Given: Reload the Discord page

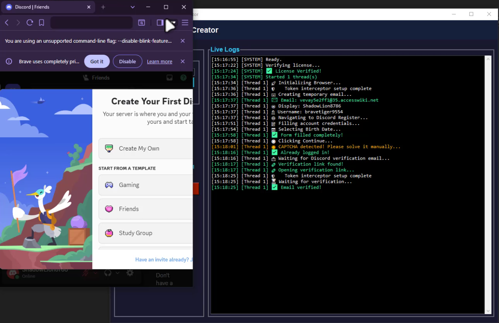Looking at the screenshot, I should pos(30,23).
